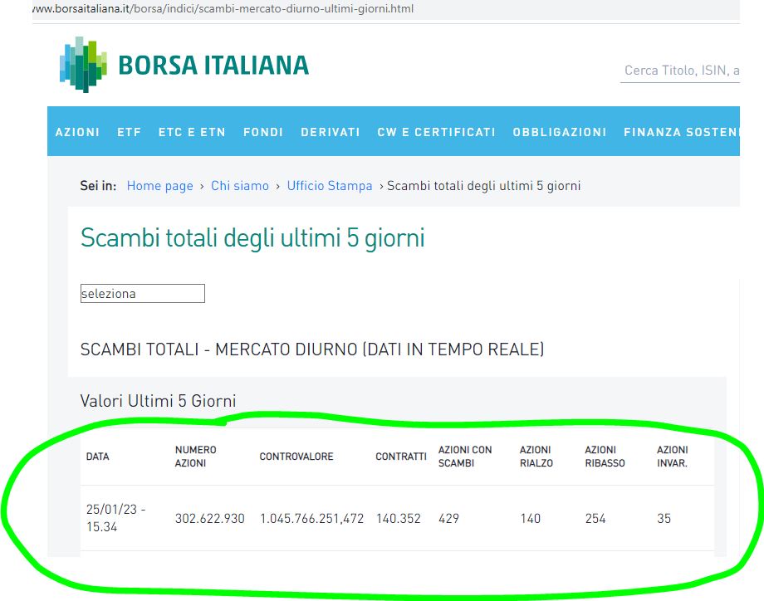
Task: Select ETC E ETN in navigation bar
Action: [192, 132]
